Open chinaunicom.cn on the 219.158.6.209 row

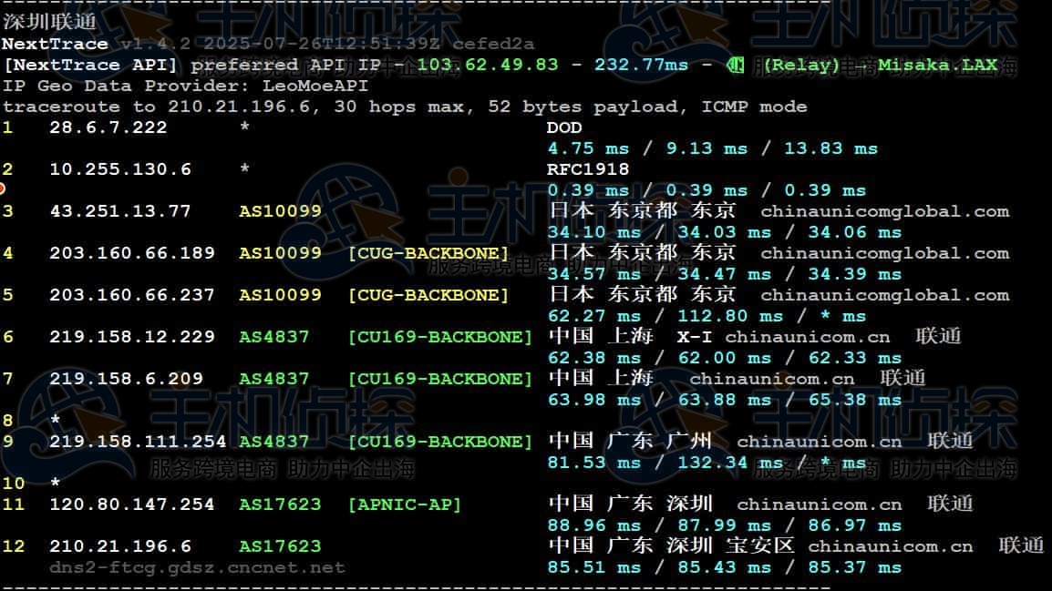772,379
